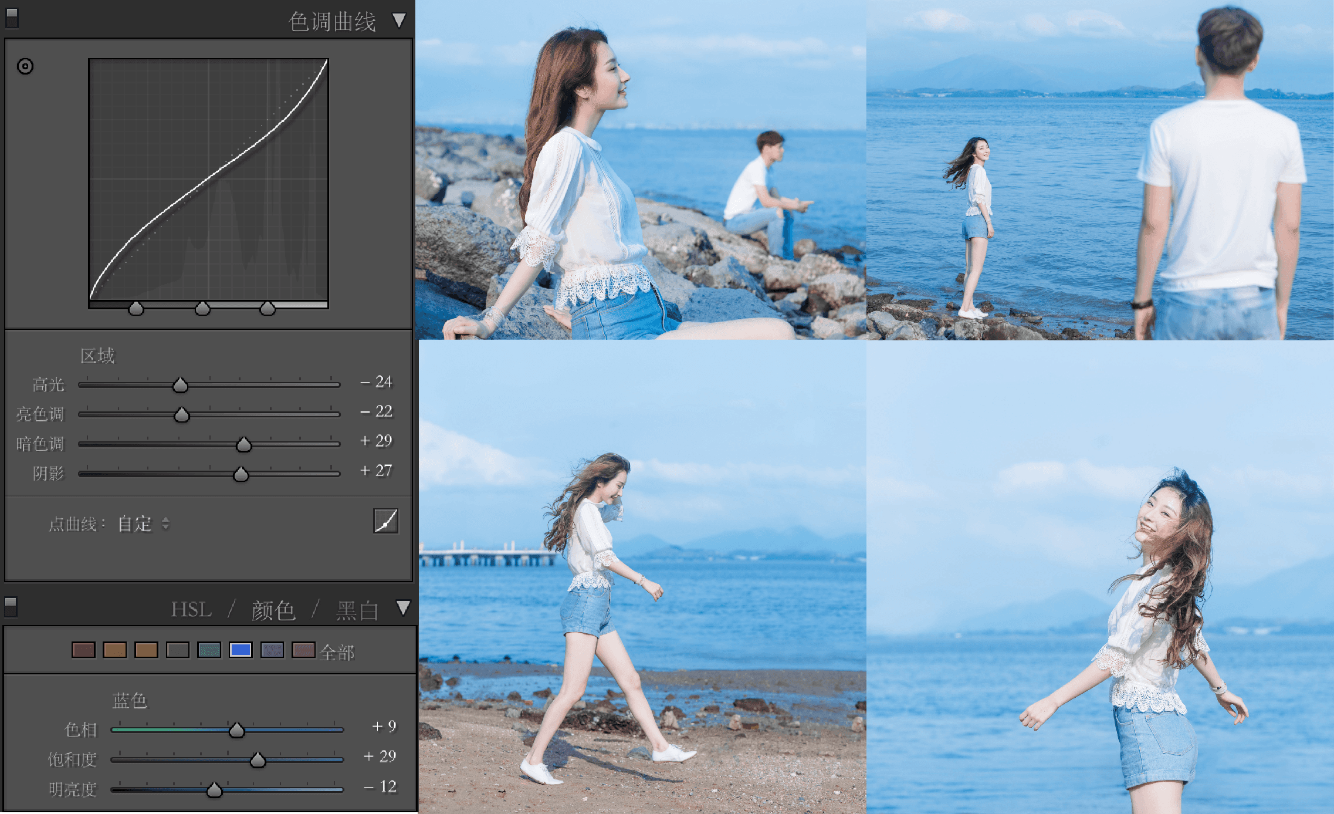Select the aqua color swatch

pos(209,650)
